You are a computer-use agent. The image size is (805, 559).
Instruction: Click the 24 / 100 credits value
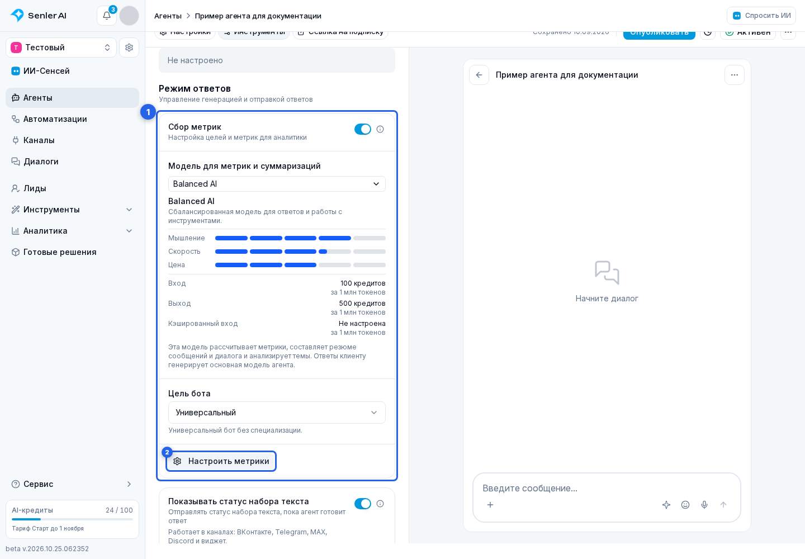click(119, 510)
